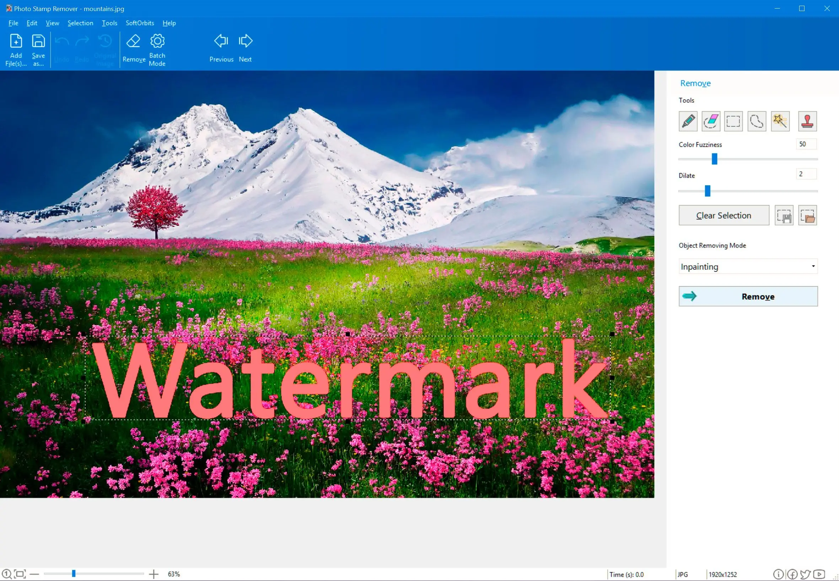The height and width of the screenshot is (581, 839).
Task: Select the Lasso selection tool
Action: click(756, 121)
